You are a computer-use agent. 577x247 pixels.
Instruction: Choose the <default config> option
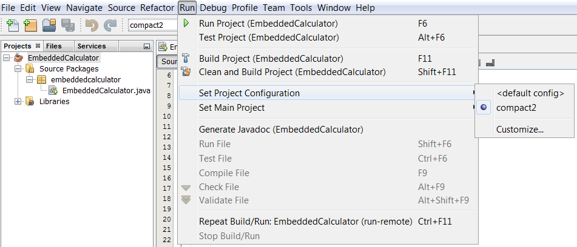pyautogui.click(x=530, y=93)
